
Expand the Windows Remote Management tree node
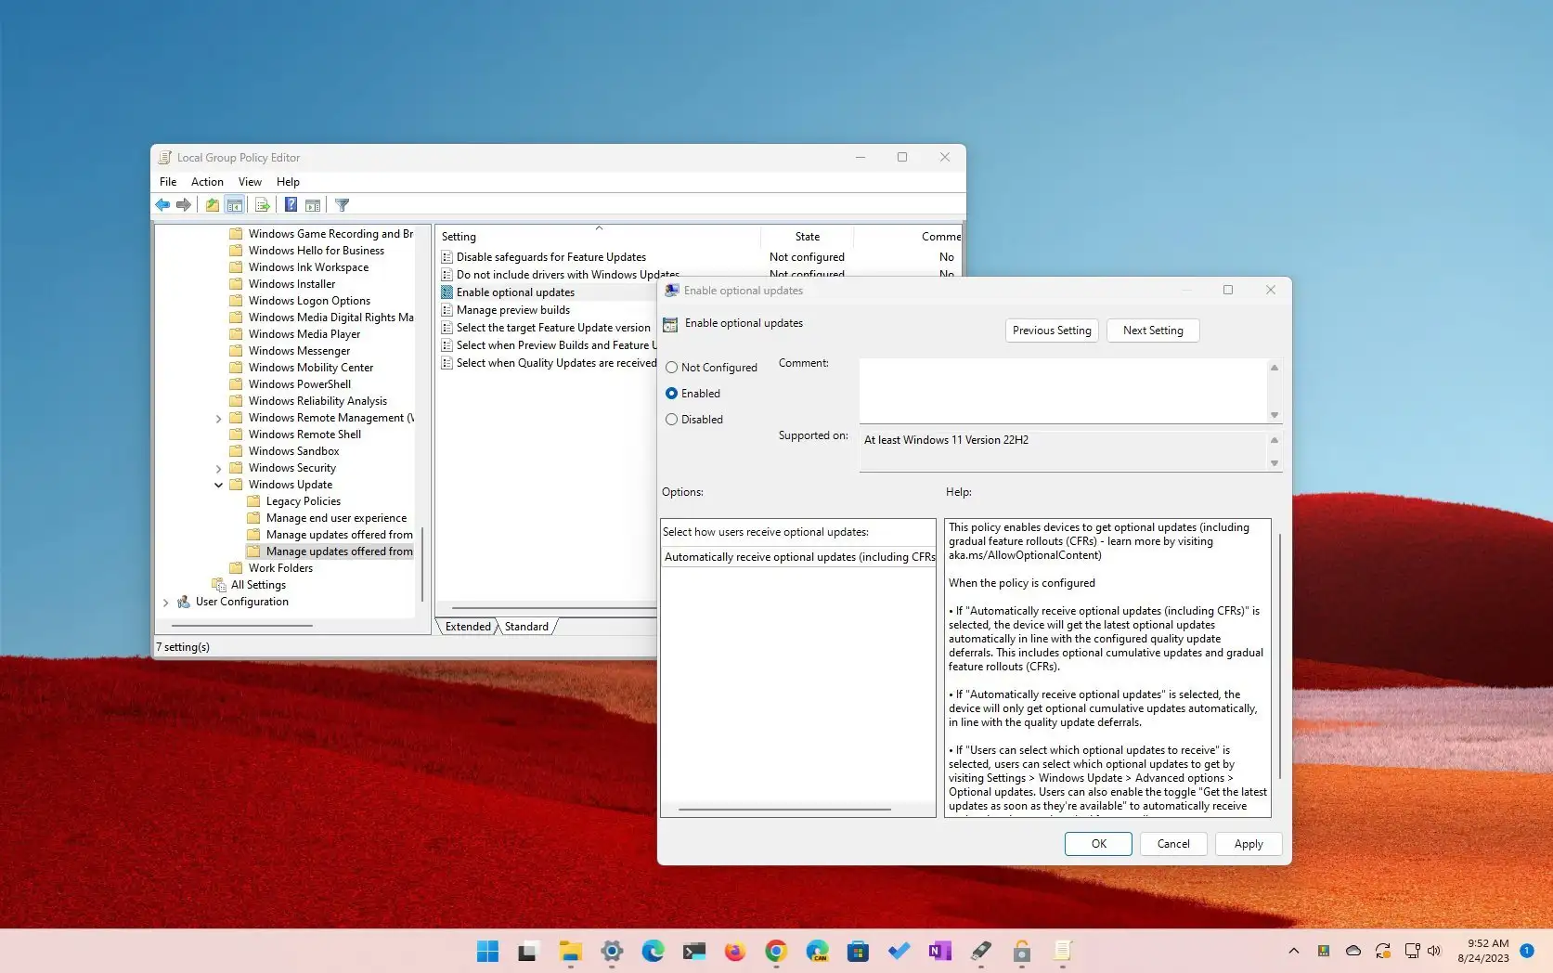point(219,418)
